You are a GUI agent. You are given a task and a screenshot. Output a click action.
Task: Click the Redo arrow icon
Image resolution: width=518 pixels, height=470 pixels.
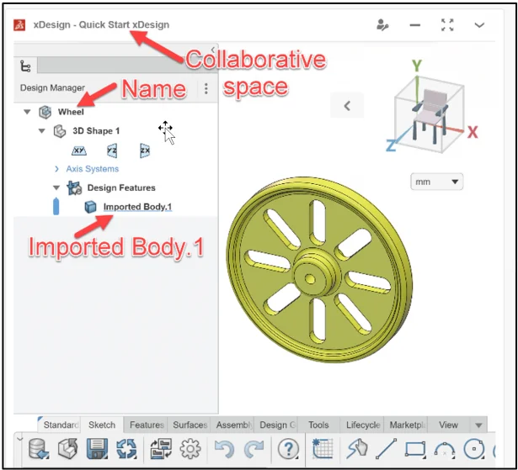(254, 448)
